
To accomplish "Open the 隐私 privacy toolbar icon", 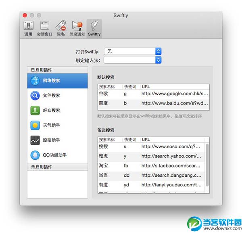I will (x=61, y=25).
